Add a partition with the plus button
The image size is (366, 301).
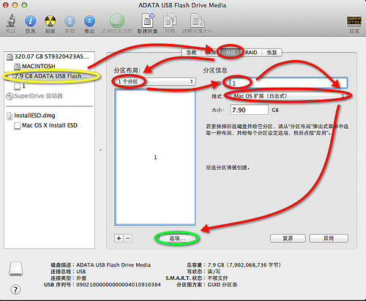[x=119, y=238]
